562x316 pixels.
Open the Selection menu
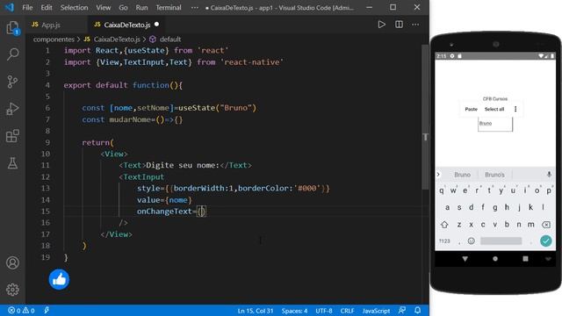[74, 8]
